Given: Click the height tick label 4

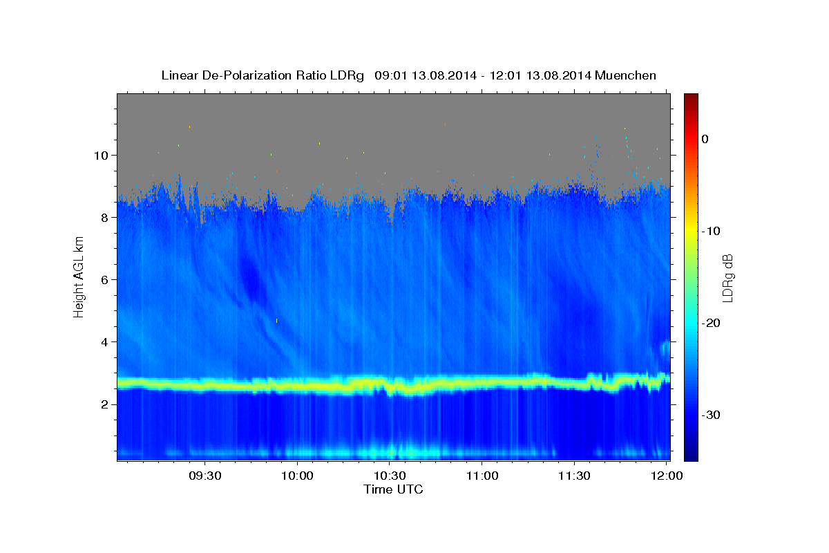Looking at the screenshot, I should pyautogui.click(x=106, y=342).
